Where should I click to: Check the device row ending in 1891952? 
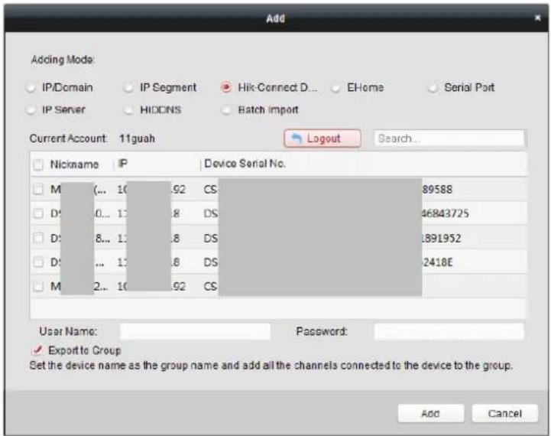tap(38, 238)
